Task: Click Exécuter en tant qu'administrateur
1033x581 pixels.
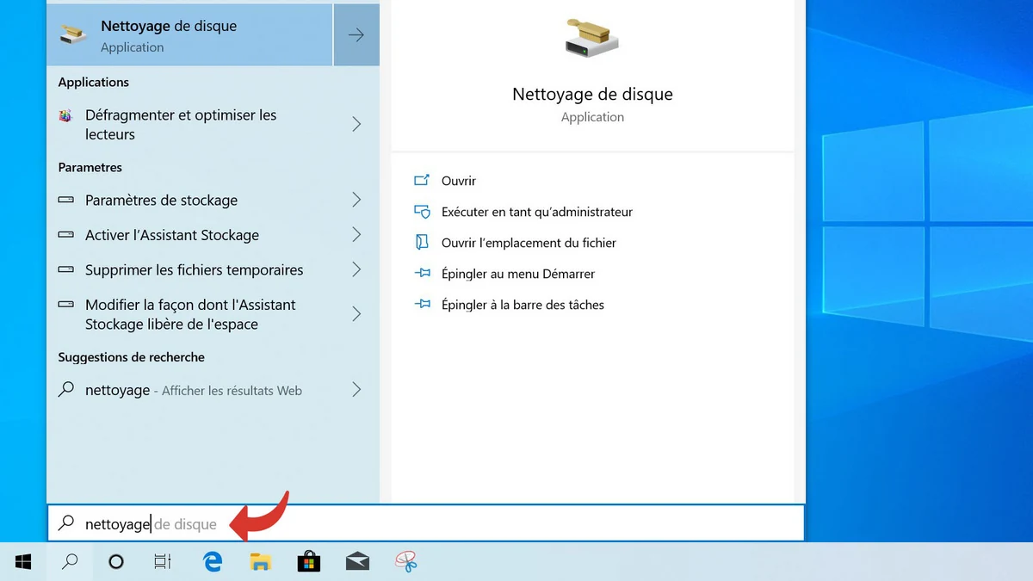Action: [536, 212]
